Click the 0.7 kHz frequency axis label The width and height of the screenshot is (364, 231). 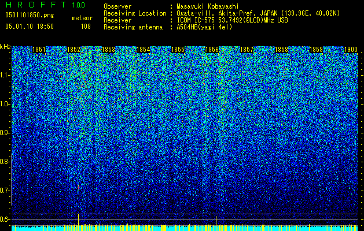tap(5, 191)
